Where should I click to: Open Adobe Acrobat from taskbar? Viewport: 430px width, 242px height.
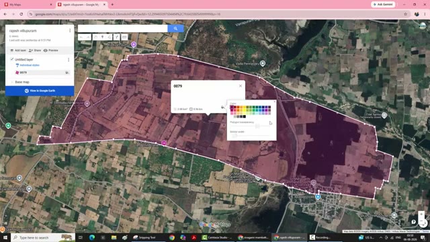(194, 237)
